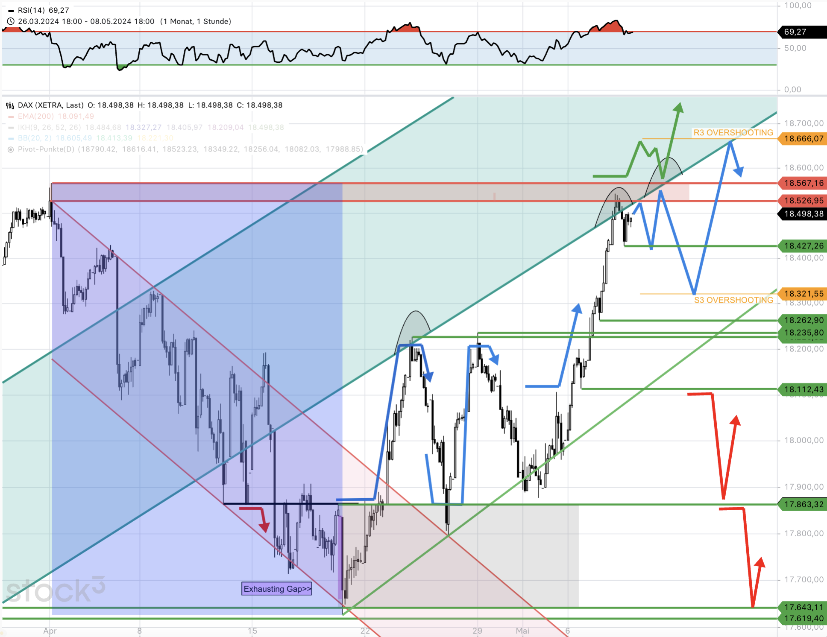
Task: Click the 22 date label on time axis
Action: [365, 631]
